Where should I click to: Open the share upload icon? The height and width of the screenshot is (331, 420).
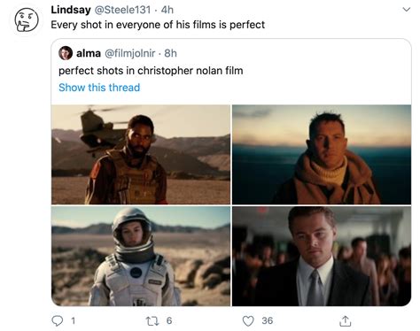coord(345,320)
